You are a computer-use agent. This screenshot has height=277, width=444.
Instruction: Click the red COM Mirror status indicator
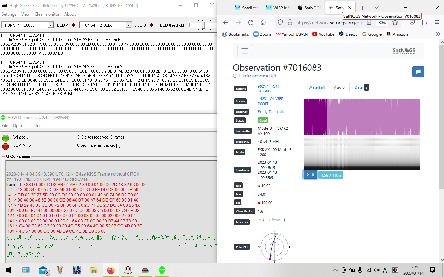6,146
